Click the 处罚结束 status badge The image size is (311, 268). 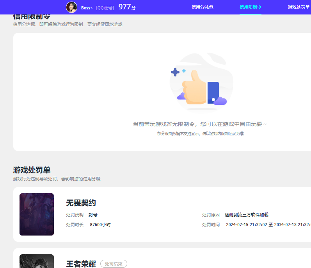coord(114,264)
